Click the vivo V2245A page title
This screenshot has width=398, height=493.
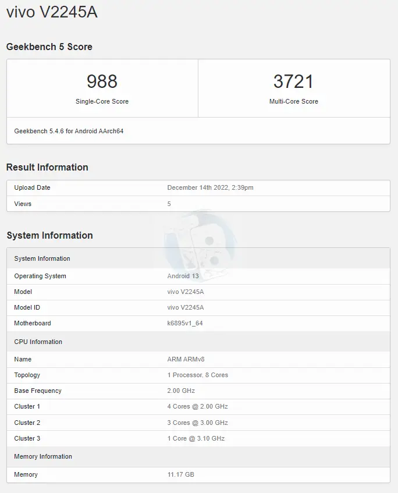click(x=52, y=12)
